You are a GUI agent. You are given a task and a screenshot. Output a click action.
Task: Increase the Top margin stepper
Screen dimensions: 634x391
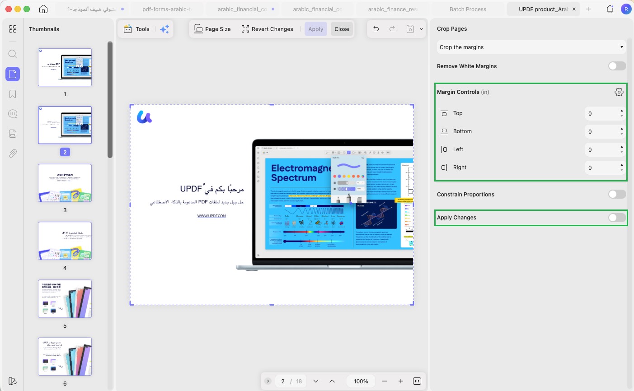tap(622, 111)
